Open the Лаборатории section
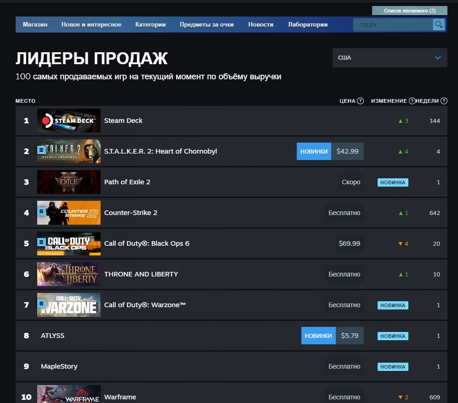This screenshot has width=458, height=403. [308, 24]
